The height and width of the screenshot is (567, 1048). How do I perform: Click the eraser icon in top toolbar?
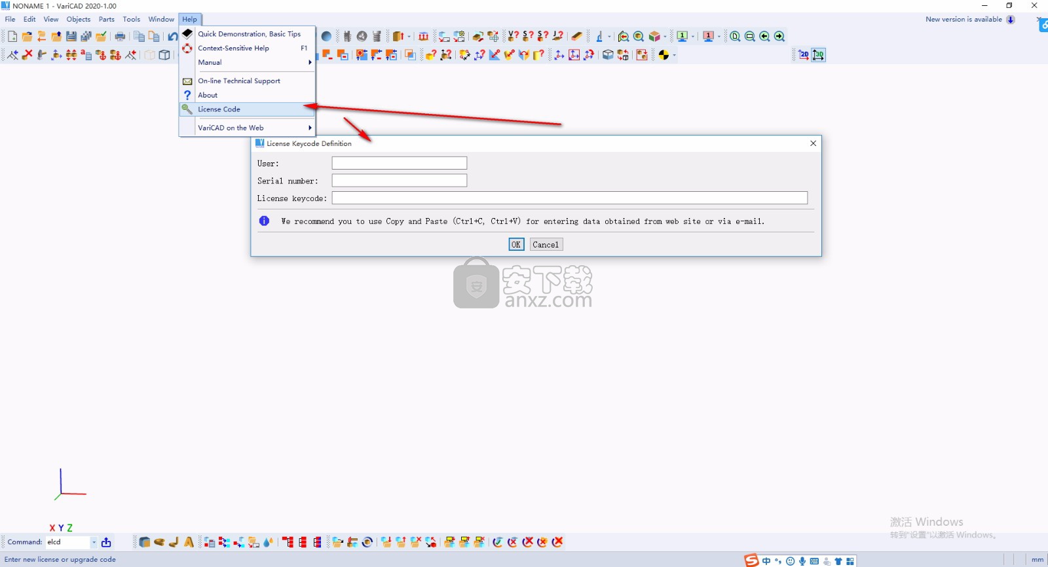pos(576,37)
